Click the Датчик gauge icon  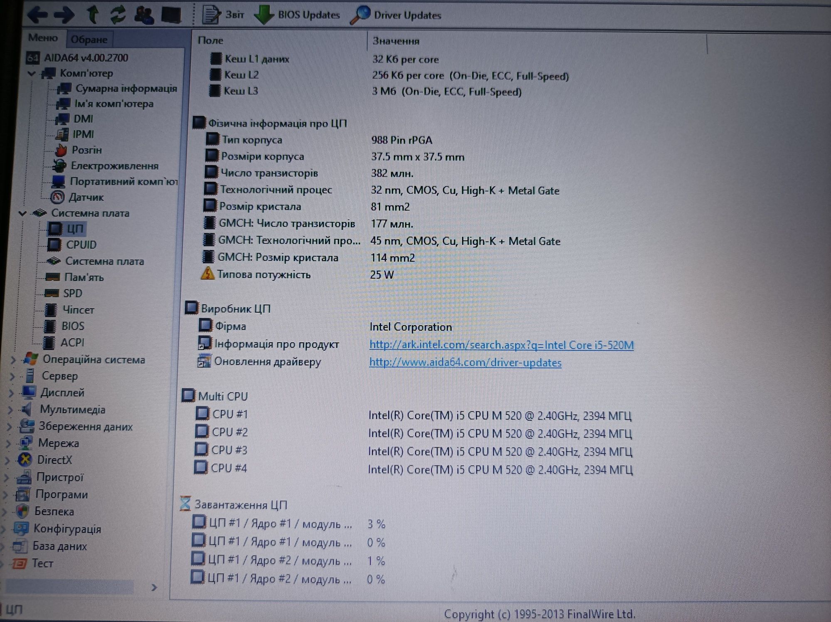[57, 197]
